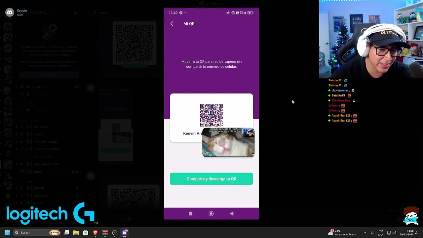Open Brave browser from the taskbar

96,233
